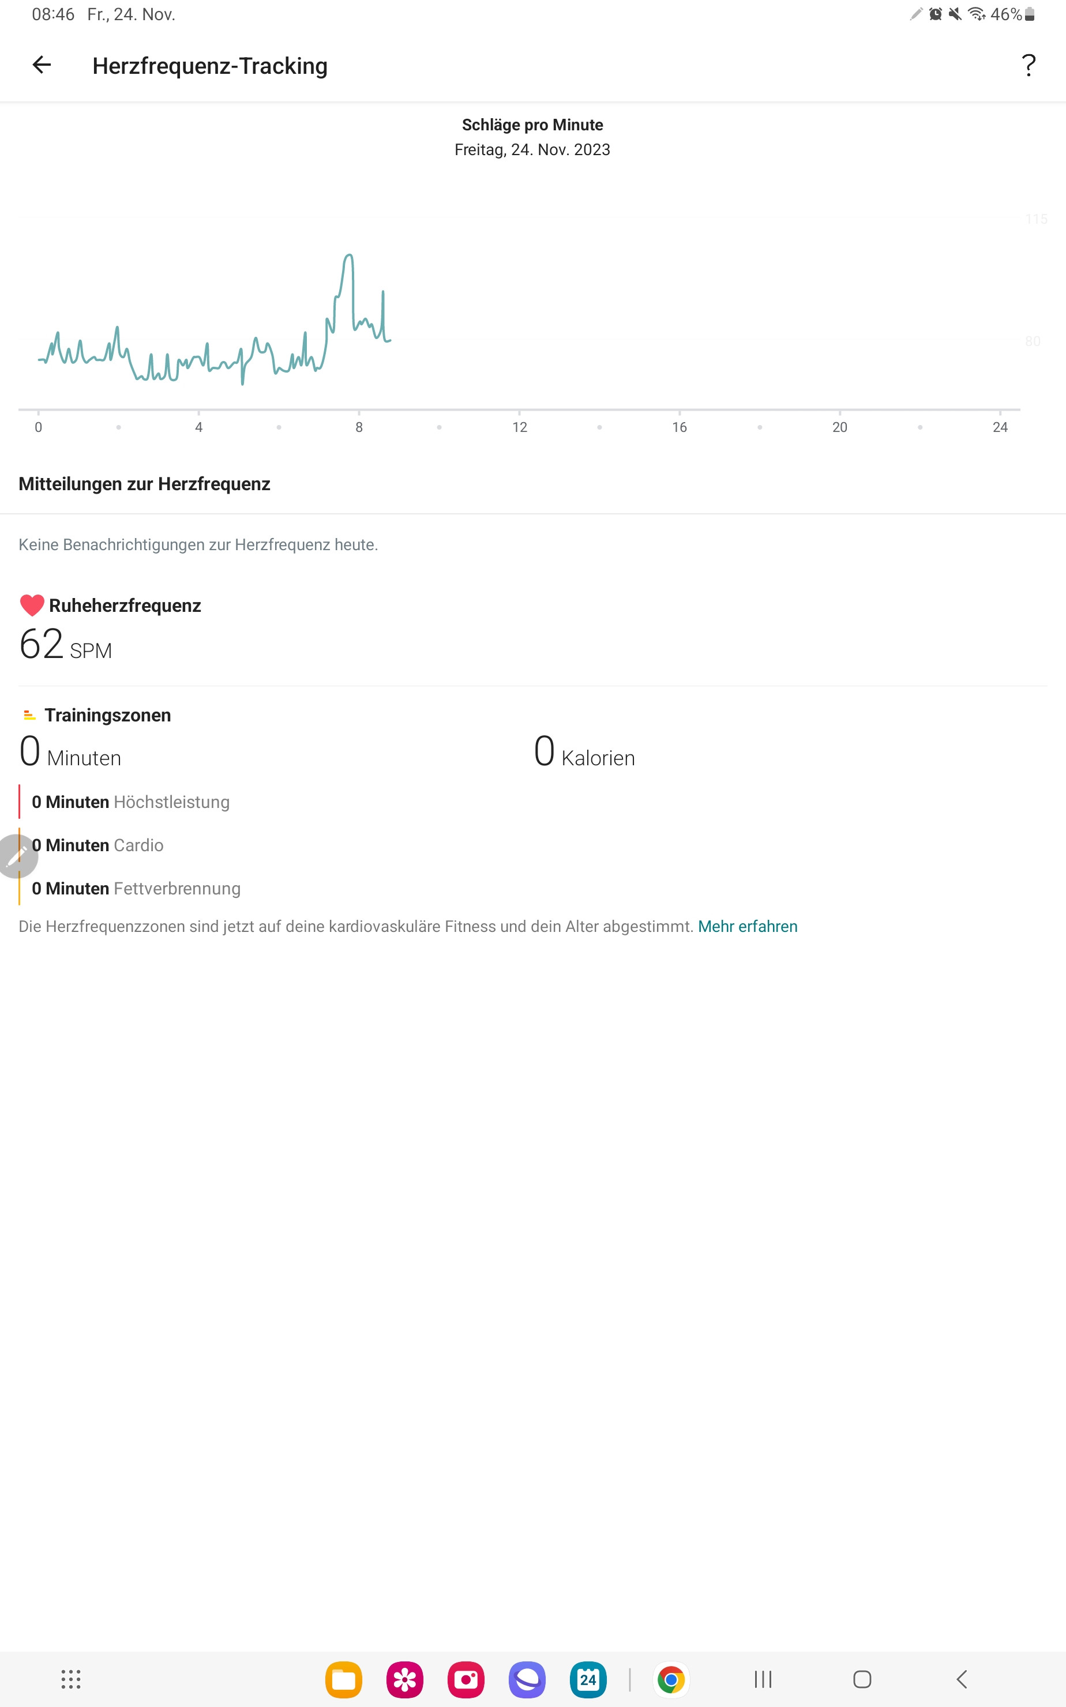Select the 0 Minuten Fettverbrennung zone row

136,888
